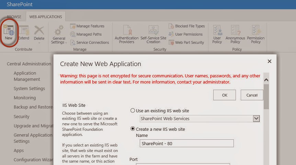Expand the General Settings dropdown arrow
Image resolution: width=296 pixels, height=165 pixels.
tap(66, 43)
